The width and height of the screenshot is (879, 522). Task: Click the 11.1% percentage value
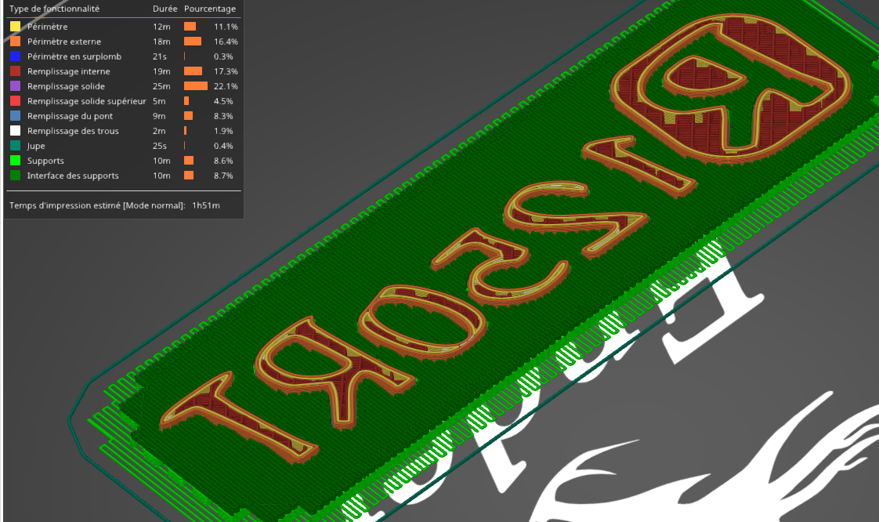click(226, 27)
